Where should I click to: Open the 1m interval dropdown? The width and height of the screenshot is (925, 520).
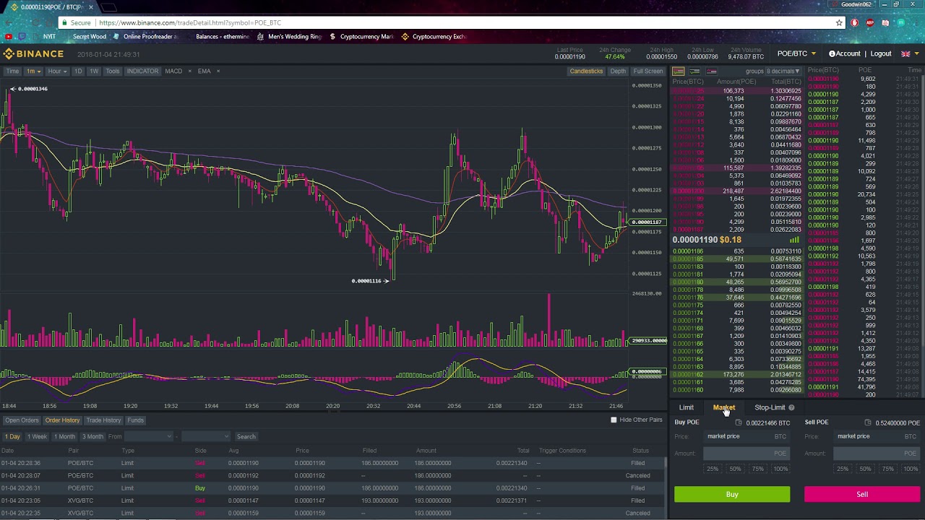[33, 71]
